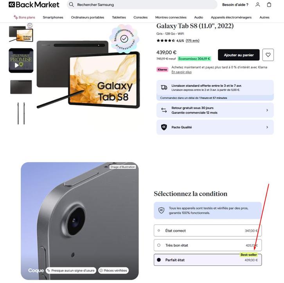Expand the Retour gratuit sous 30 jours chevron

click(267, 110)
